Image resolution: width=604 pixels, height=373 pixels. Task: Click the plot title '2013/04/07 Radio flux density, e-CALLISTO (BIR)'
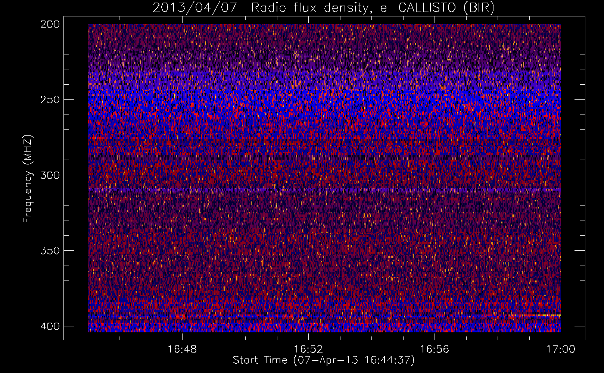[324, 8]
